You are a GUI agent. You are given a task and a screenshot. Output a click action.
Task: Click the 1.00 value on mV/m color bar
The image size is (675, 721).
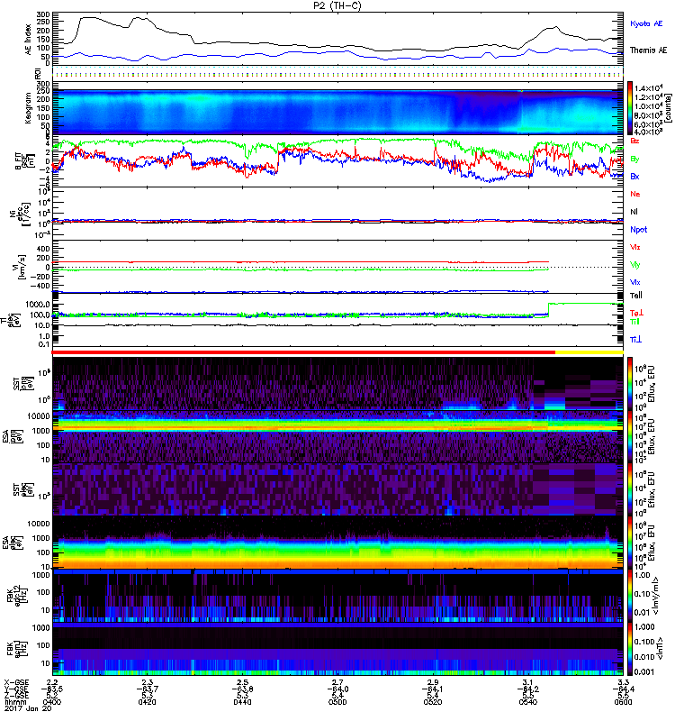[x=642, y=575]
